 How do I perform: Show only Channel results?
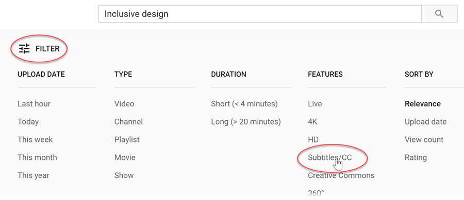point(128,122)
